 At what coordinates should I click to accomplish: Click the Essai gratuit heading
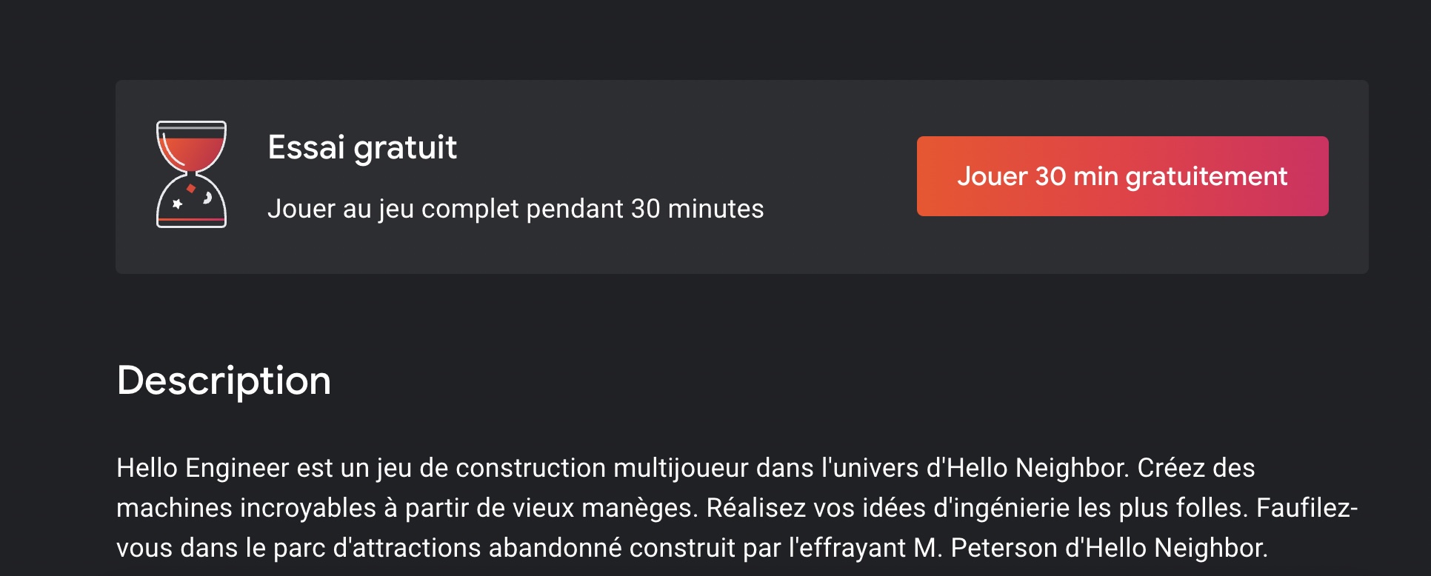[362, 147]
